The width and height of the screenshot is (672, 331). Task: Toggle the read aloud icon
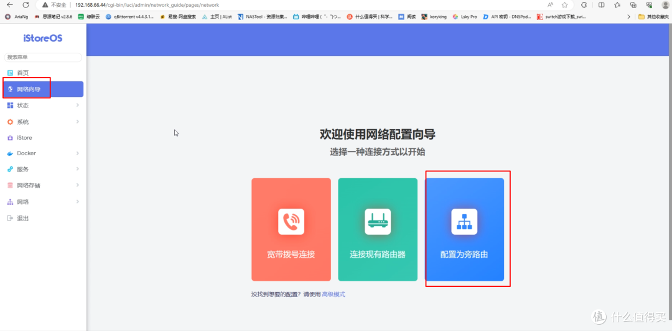pyautogui.click(x=550, y=5)
